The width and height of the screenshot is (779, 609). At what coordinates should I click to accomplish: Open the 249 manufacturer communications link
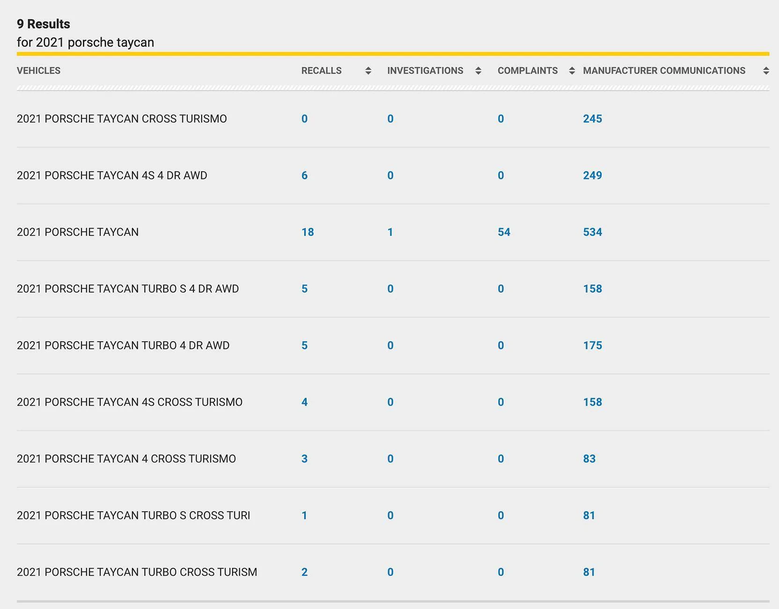593,176
